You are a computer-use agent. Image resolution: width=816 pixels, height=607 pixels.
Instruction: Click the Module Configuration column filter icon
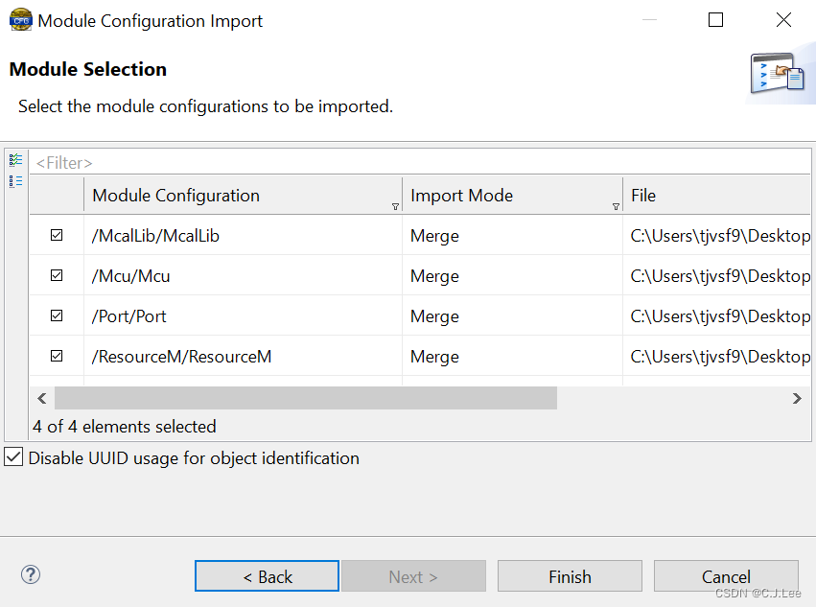(396, 206)
